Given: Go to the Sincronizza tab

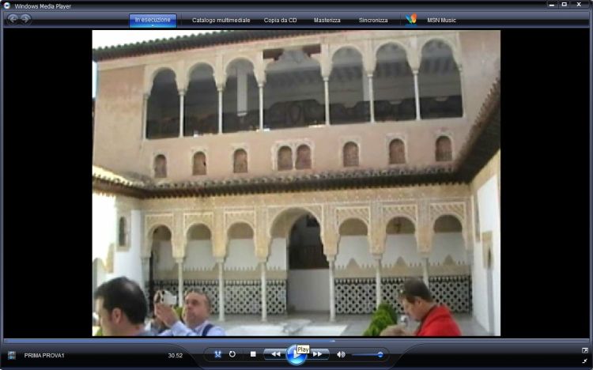Looking at the screenshot, I should [373, 21].
